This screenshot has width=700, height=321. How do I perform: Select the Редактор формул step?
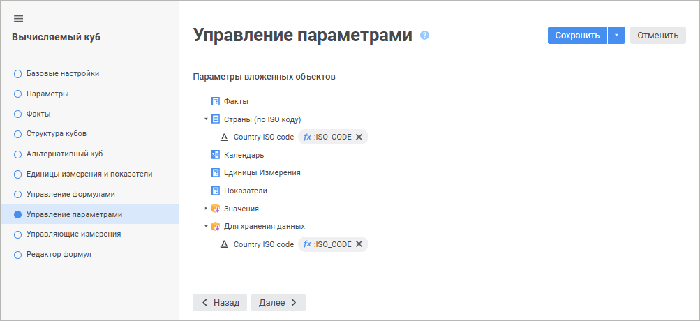coord(58,255)
